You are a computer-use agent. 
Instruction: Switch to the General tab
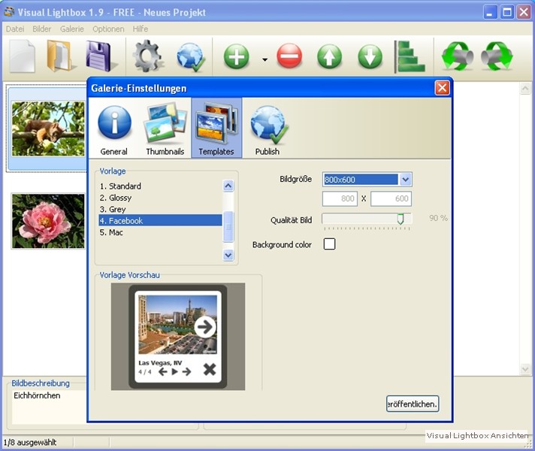click(114, 128)
